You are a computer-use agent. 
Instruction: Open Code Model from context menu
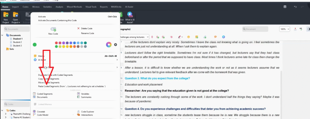click(x=43, y=115)
